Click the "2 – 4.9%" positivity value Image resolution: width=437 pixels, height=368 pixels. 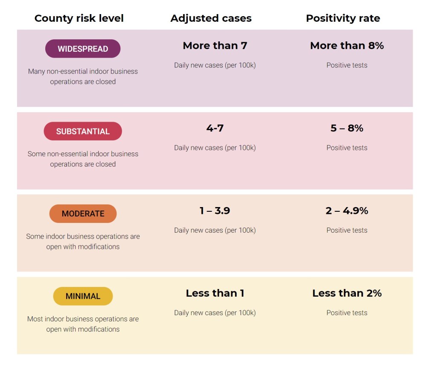(x=347, y=210)
